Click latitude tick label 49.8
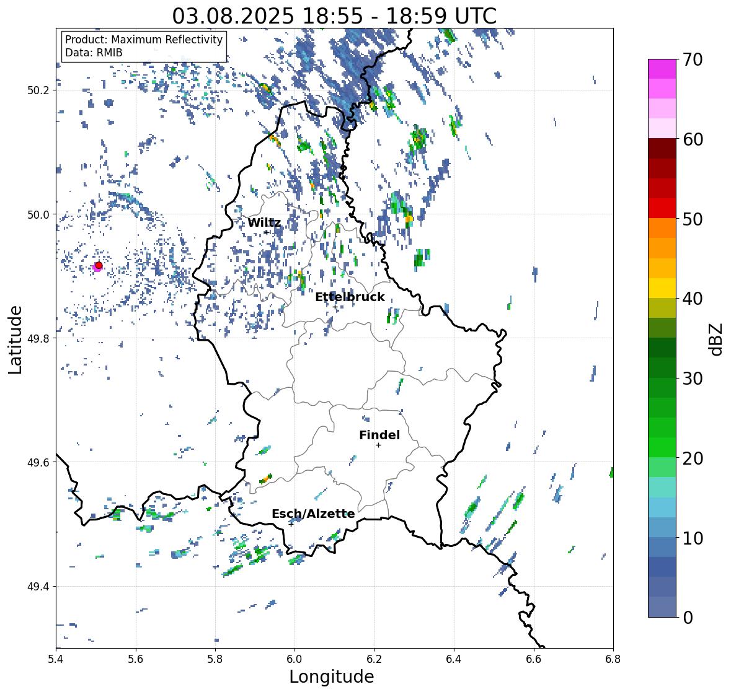Screen dimensions: 731x692 tap(38, 338)
